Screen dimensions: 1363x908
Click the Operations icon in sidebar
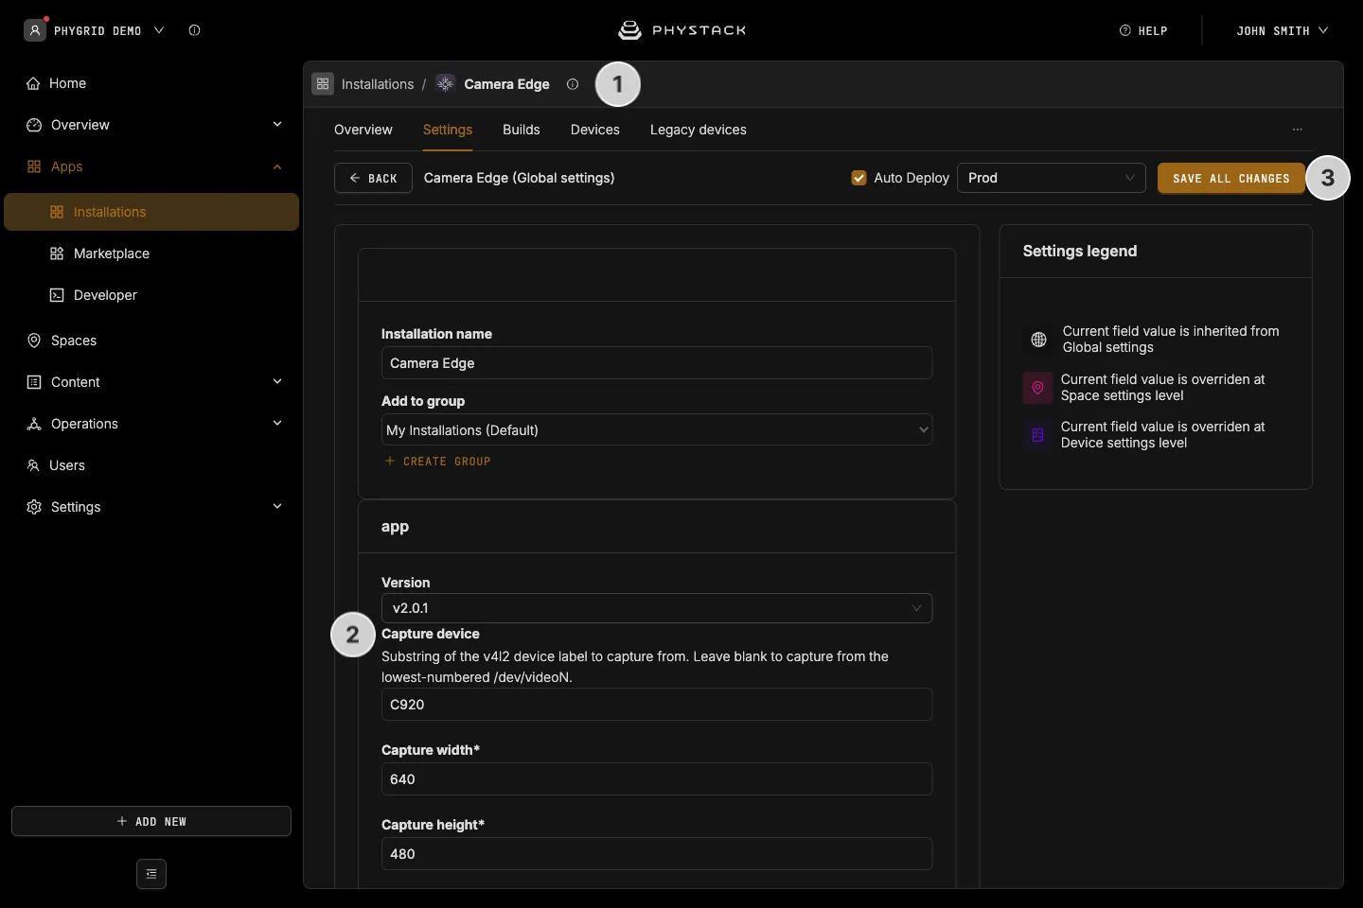pos(34,424)
